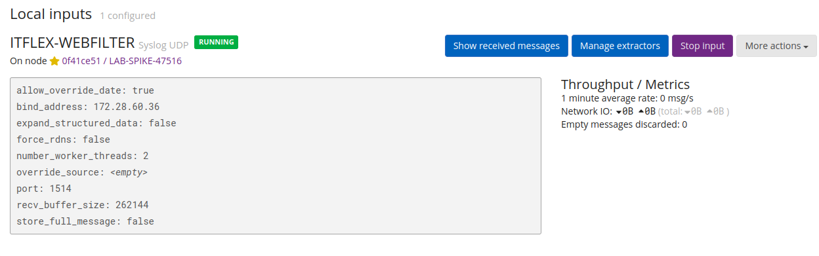Open Manage extractors
819x256 pixels.
coord(620,46)
